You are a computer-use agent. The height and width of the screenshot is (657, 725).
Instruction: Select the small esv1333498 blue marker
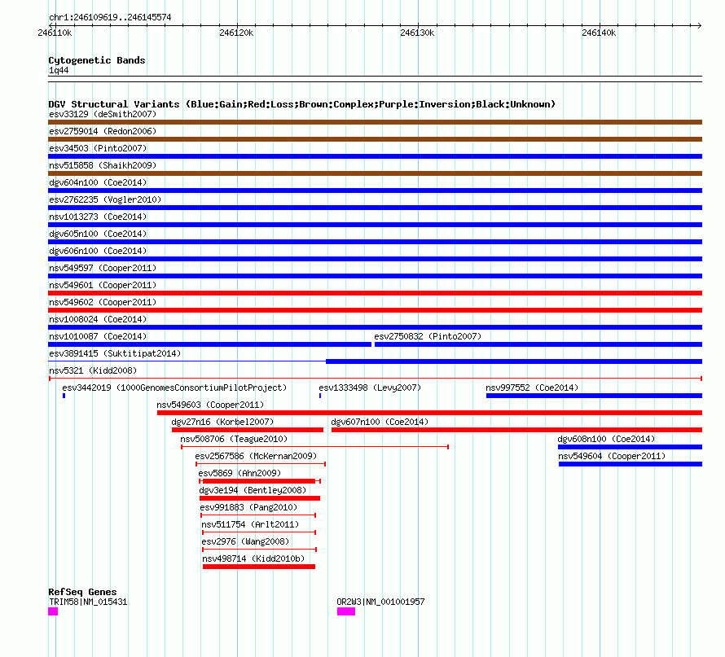320,396
